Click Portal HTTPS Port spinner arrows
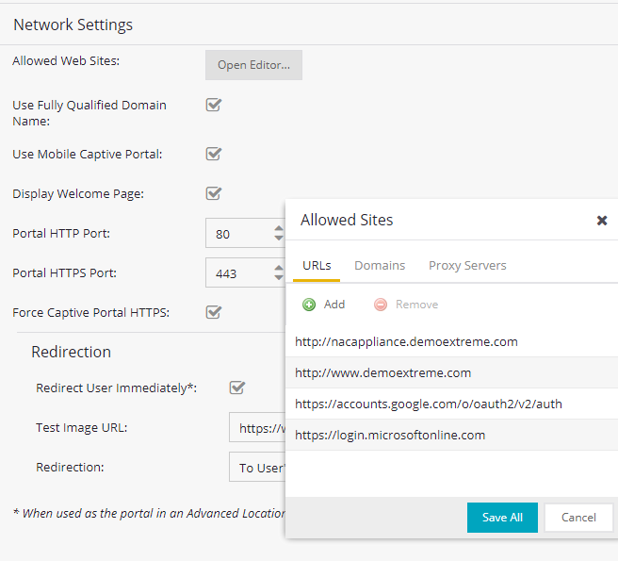This screenshot has width=618, height=561. 278,272
